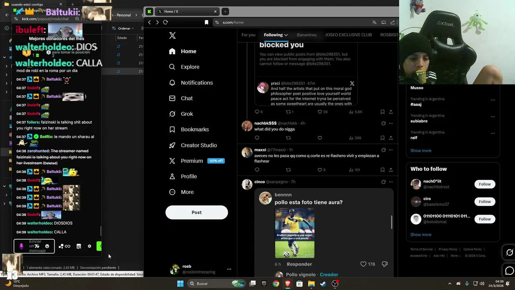
Task: Click the bookmark icon beside the address bar
Action: point(206,22)
